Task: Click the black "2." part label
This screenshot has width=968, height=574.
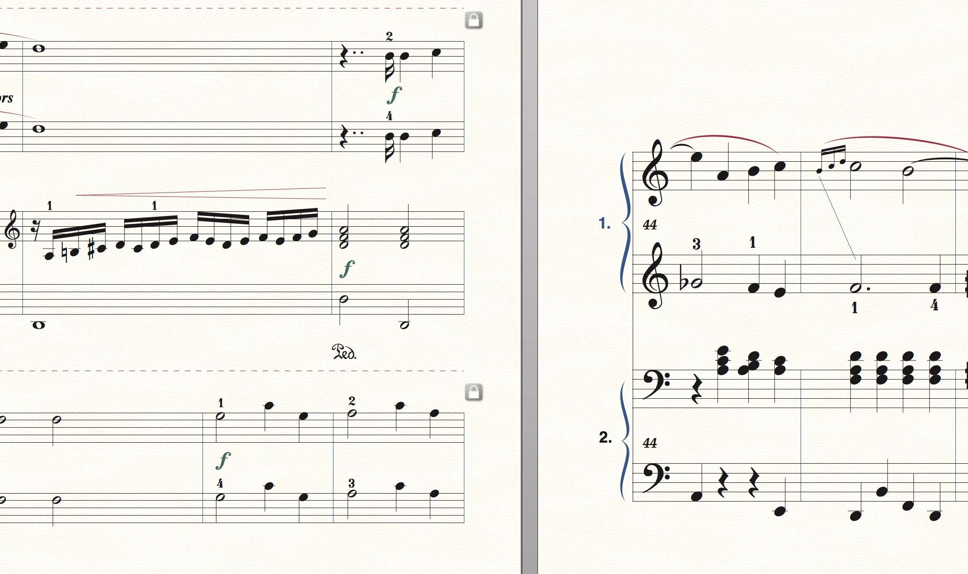Action: [606, 437]
